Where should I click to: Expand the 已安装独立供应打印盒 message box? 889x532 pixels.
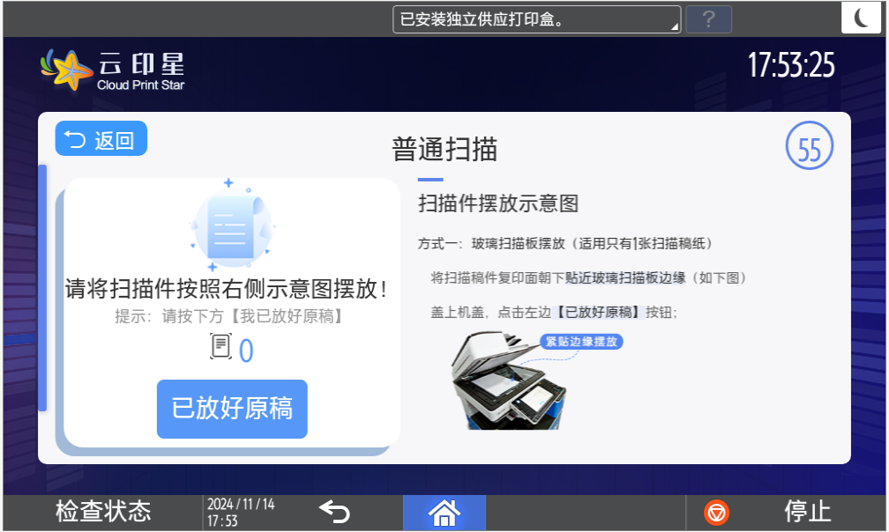[536, 19]
